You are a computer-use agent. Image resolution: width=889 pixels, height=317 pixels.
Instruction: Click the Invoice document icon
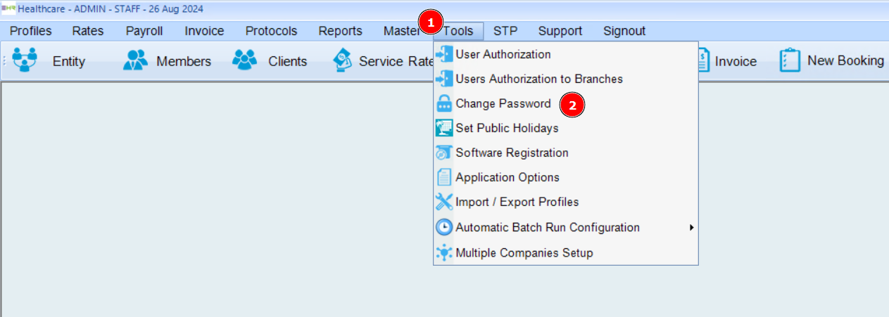702,60
